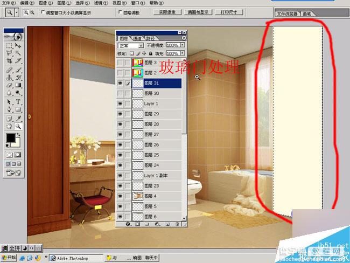The image size is (350, 263).
Task: Open the 图像 menu
Action: [46, 3]
